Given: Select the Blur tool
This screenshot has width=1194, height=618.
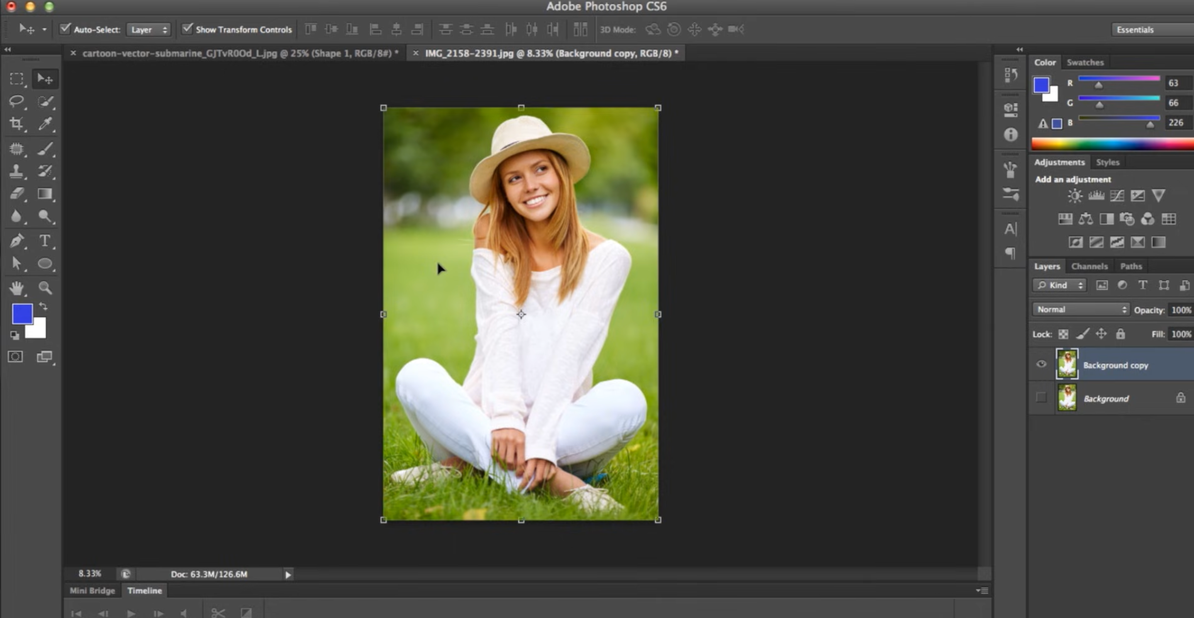Looking at the screenshot, I should 17,216.
